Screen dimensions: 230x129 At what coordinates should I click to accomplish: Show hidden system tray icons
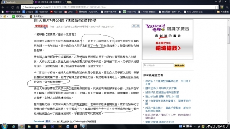point(195,126)
